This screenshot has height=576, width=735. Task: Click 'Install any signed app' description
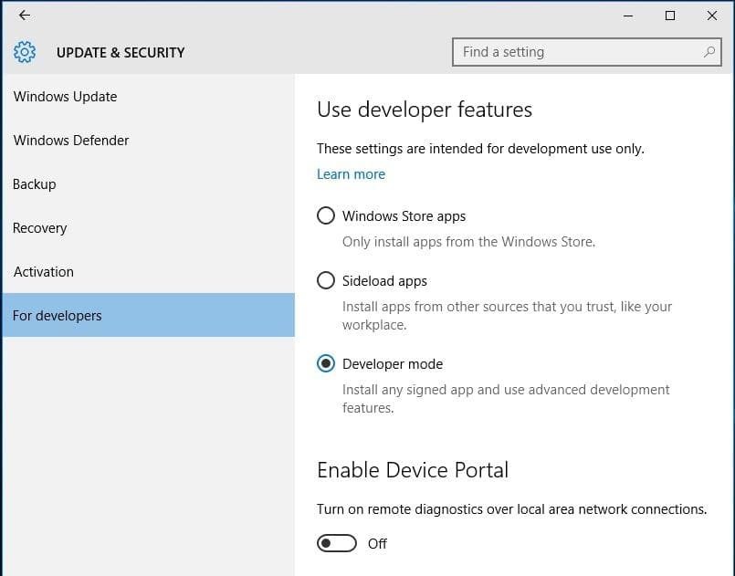pos(506,398)
